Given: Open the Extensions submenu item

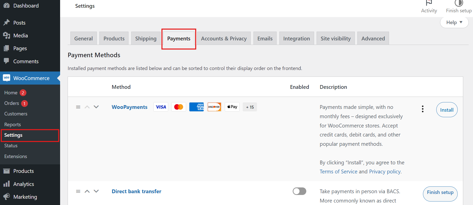Looking at the screenshot, I should (16, 156).
